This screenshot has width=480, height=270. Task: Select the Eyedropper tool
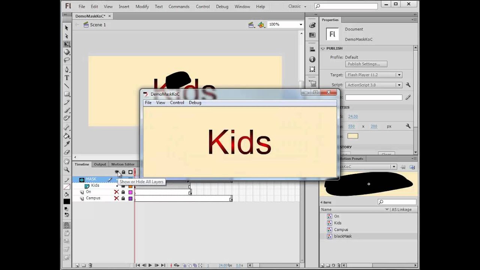point(67,144)
